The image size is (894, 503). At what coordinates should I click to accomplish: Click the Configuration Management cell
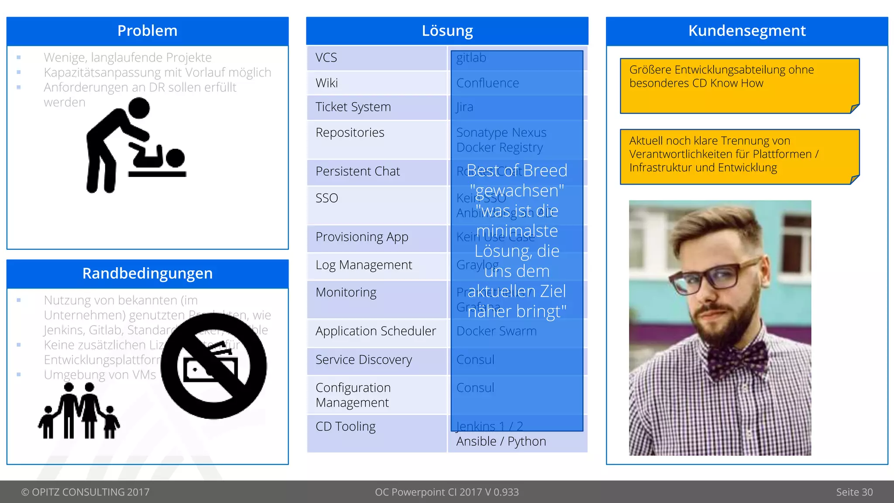pos(377,395)
